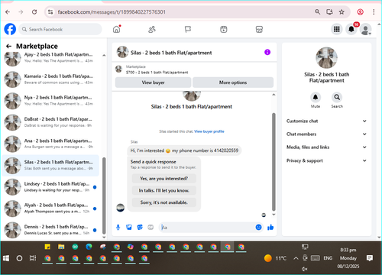This screenshot has width=382, height=275.
Task: Choose a sticker icon
Action: point(140,227)
